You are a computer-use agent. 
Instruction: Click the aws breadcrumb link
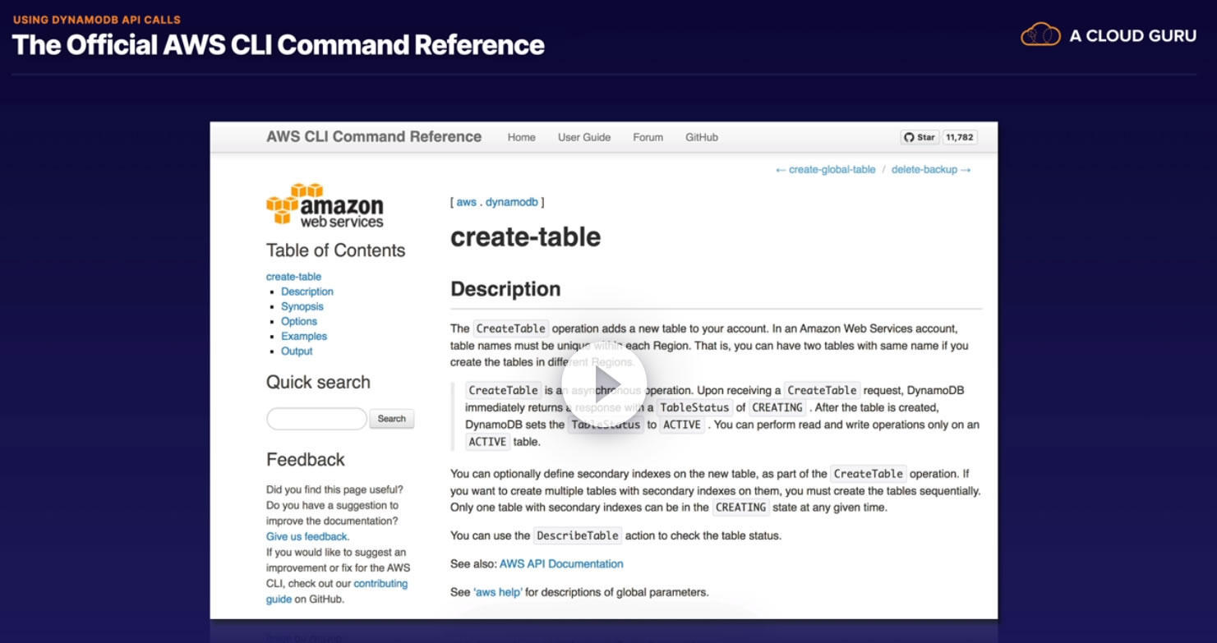(466, 202)
